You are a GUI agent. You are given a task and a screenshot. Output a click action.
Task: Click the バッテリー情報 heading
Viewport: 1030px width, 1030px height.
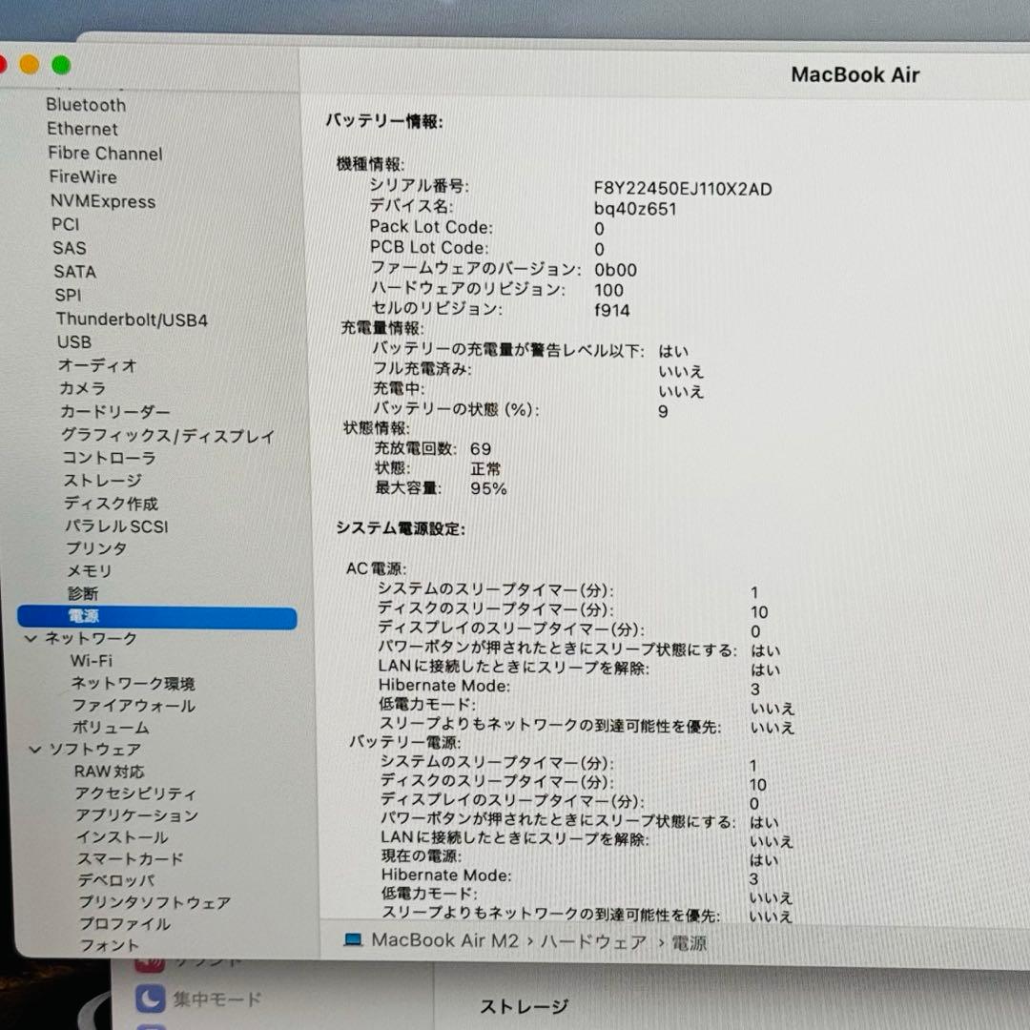(x=384, y=121)
